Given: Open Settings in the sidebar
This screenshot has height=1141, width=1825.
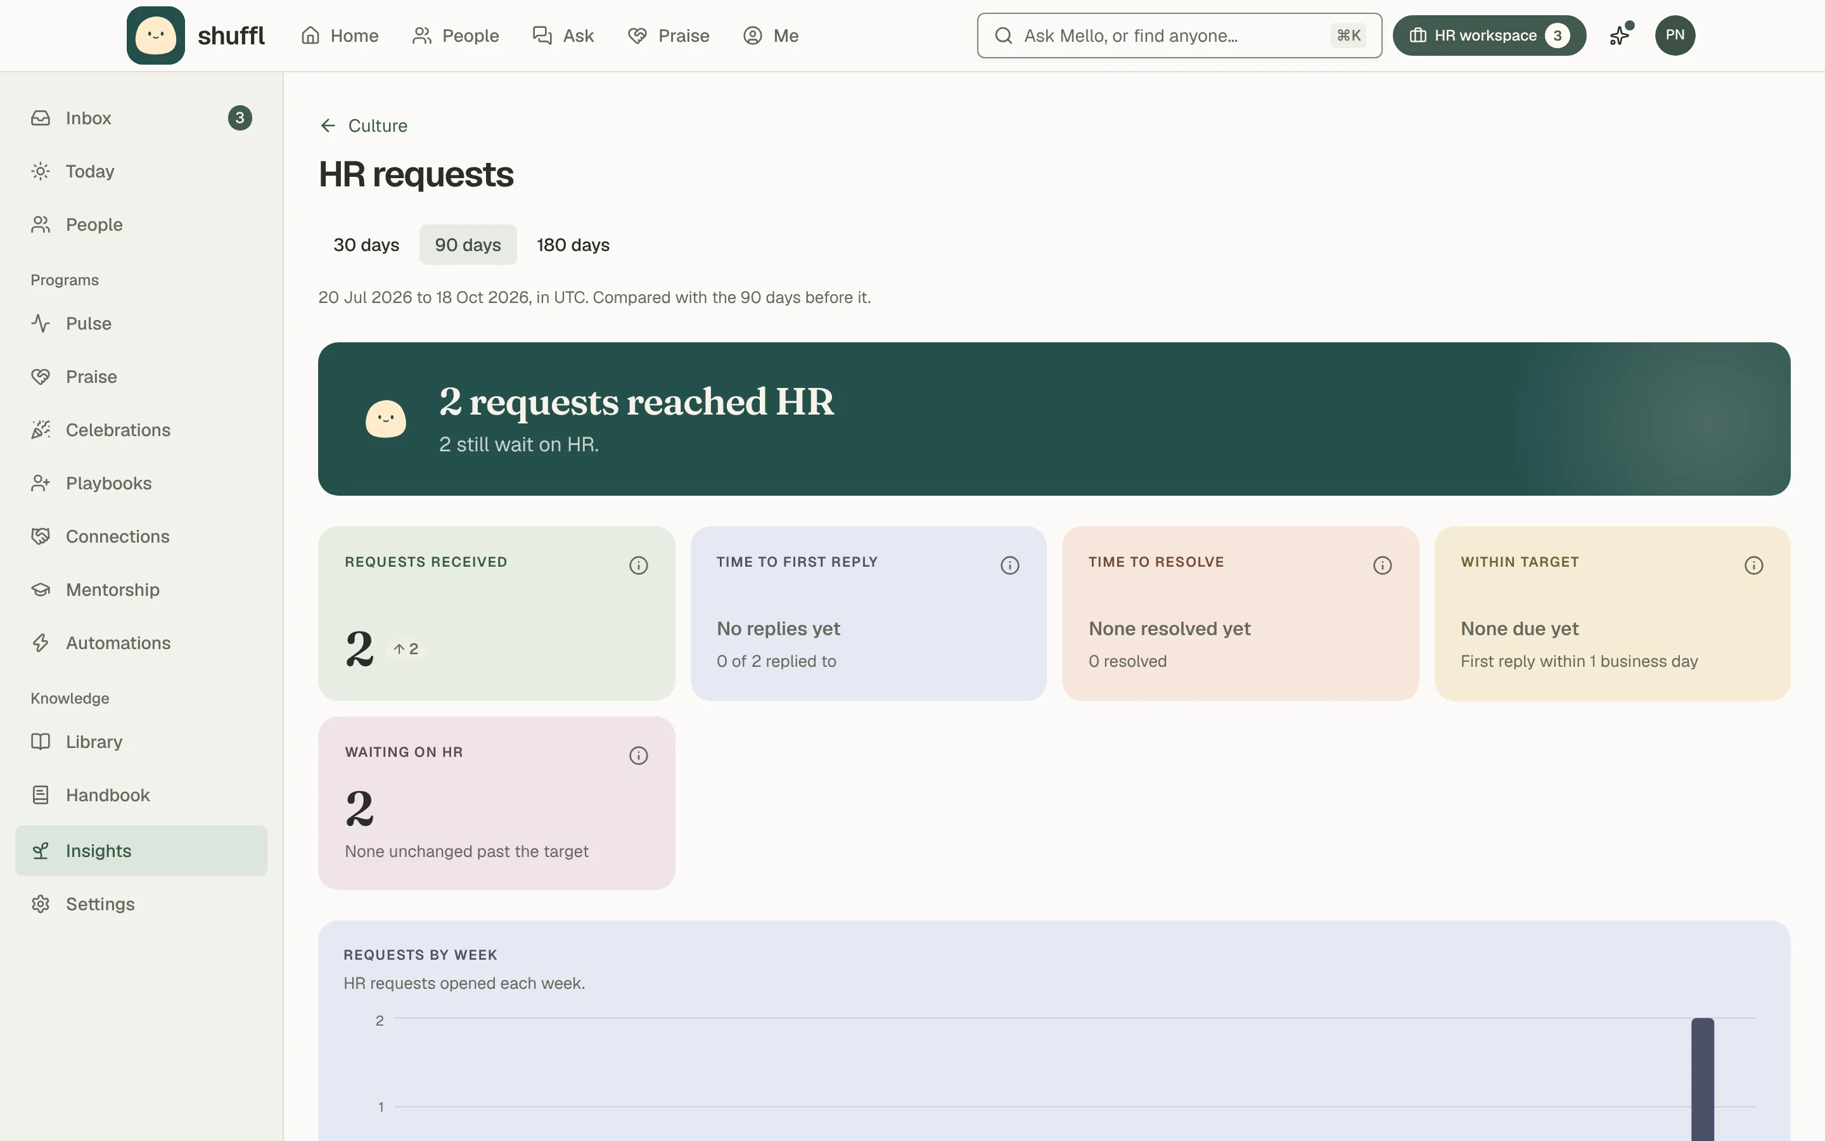Looking at the screenshot, I should tap(141, 903).
